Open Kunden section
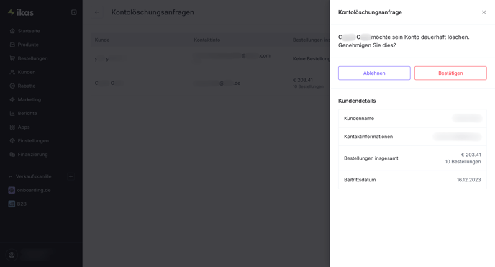495x267 pixels. coord(26,72)
